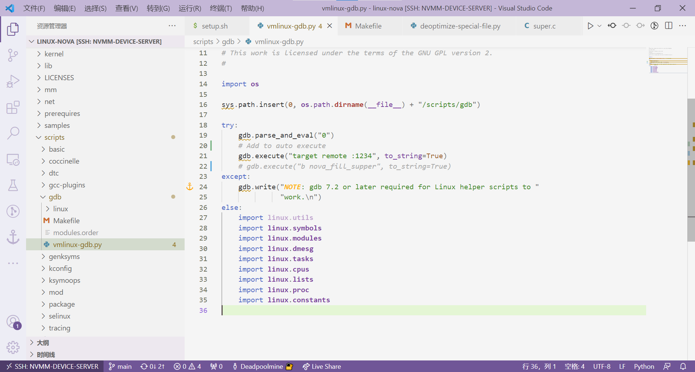Viewport: 695px width, 372px height.
Task: Click the minimap code overview
Action: pos(668,60)
